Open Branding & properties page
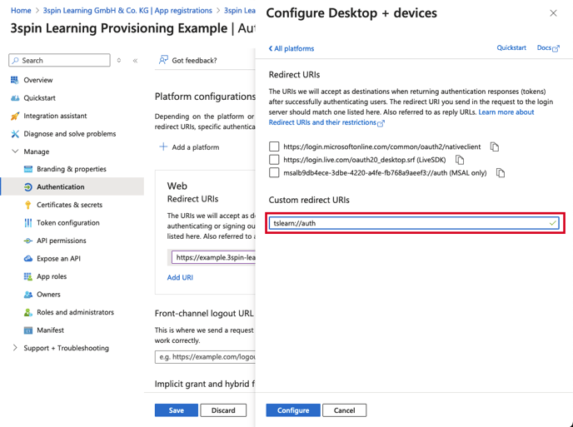 pyautogui.click(x=72, y=169)
